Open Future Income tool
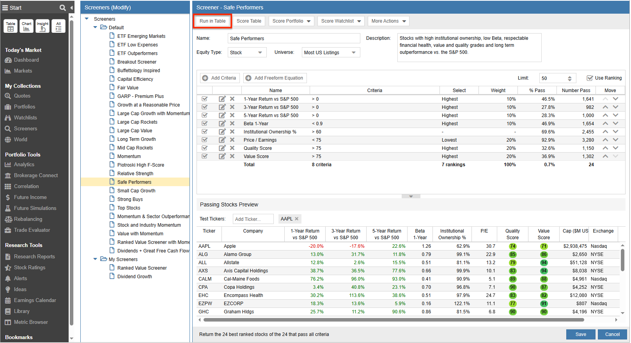The height and width of the screenshot is (343, 631). pyautogui.click(x=30, y=197)
